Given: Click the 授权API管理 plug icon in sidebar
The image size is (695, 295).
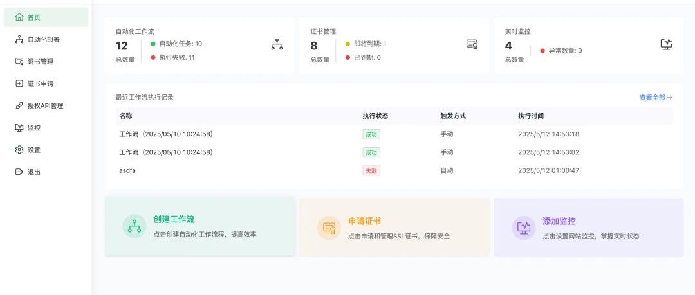Looking at the screenshot, I should tap(19, 105).
